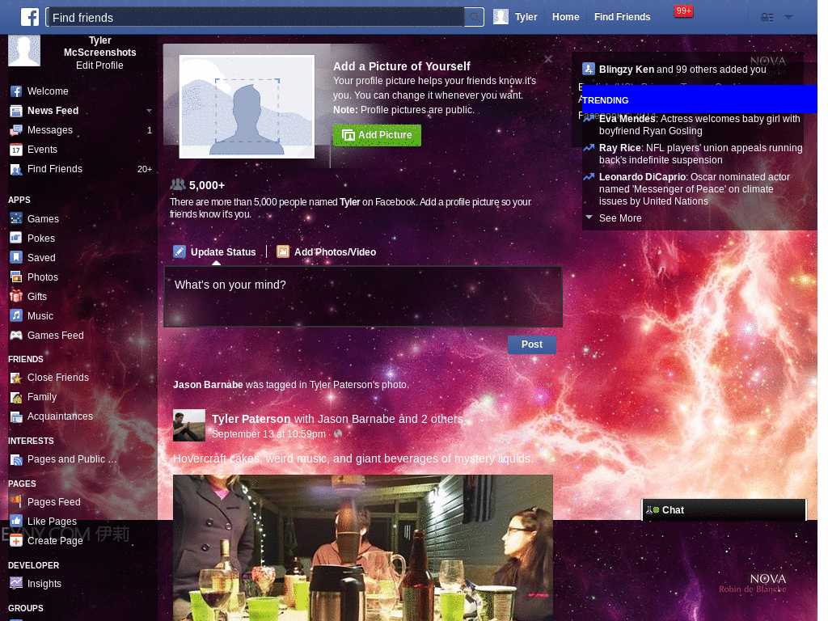Click the Find Friends sidebar icon

(16, 170)
